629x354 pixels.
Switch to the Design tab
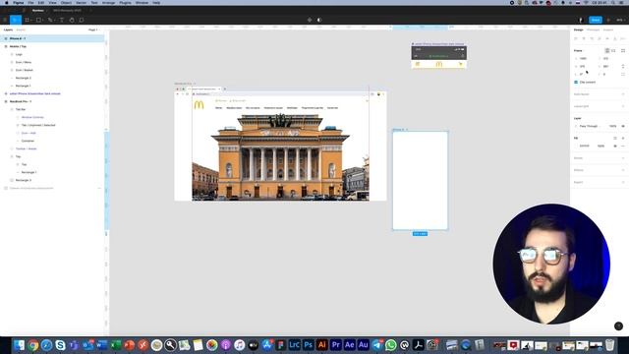(578, 29)
